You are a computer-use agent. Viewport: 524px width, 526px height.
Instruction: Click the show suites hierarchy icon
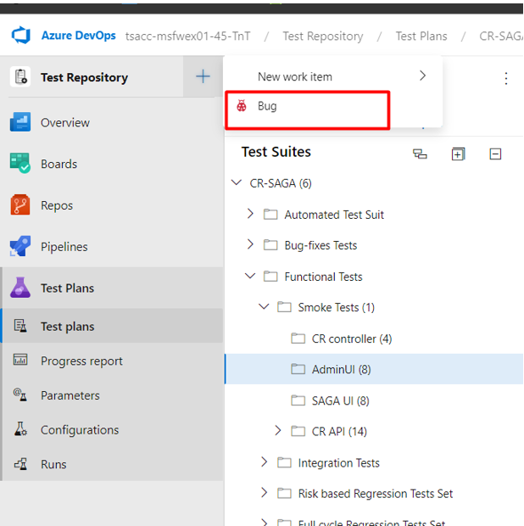[x=420, y=154]
